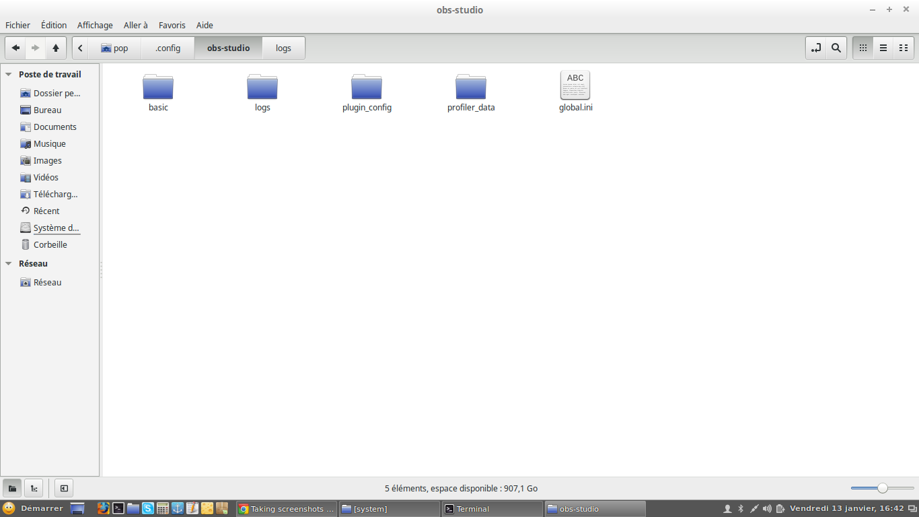Open Vidéos in the sidebar

[40, 178]
